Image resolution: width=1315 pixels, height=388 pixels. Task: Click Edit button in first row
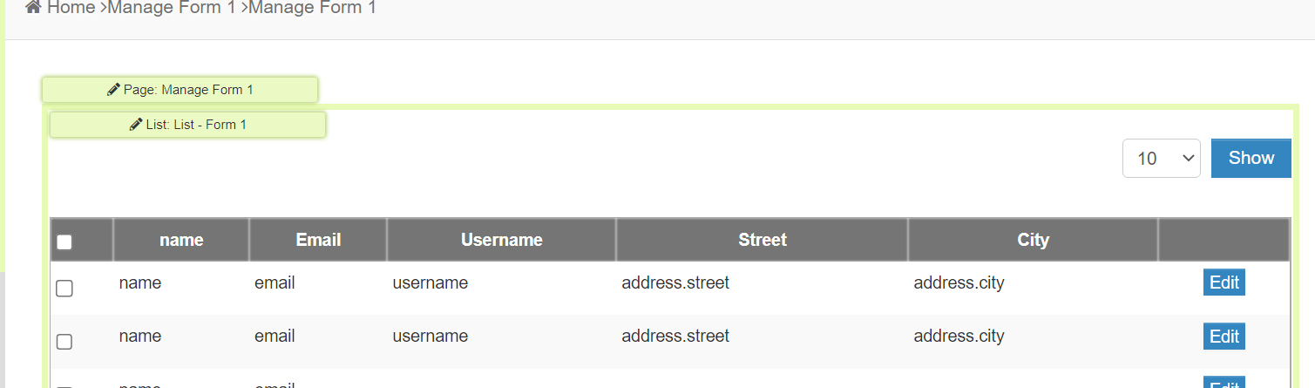[1223, 283]
